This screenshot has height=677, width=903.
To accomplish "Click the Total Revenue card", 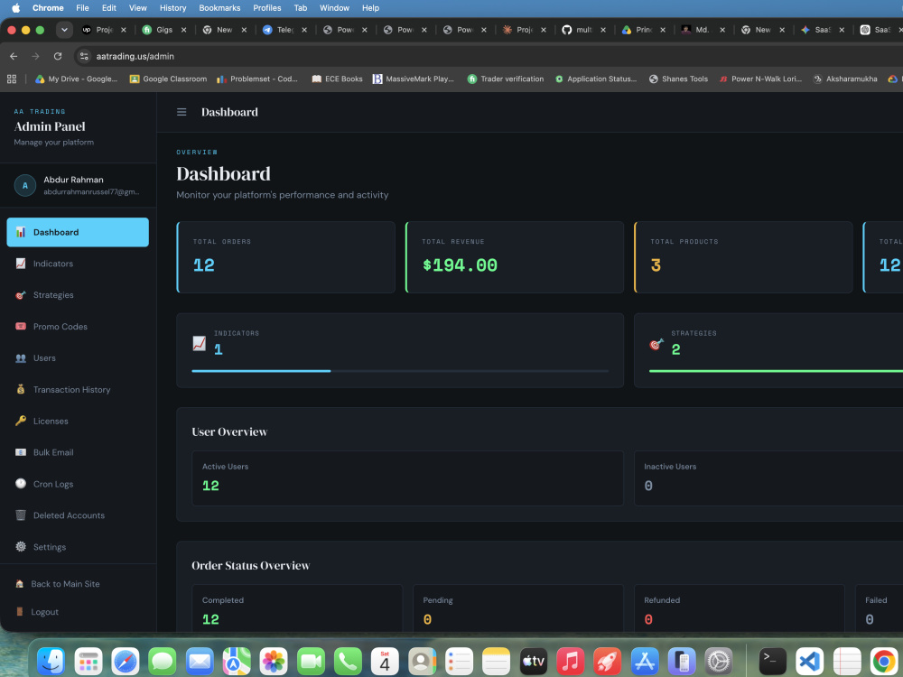I will (x=515, y=257).
